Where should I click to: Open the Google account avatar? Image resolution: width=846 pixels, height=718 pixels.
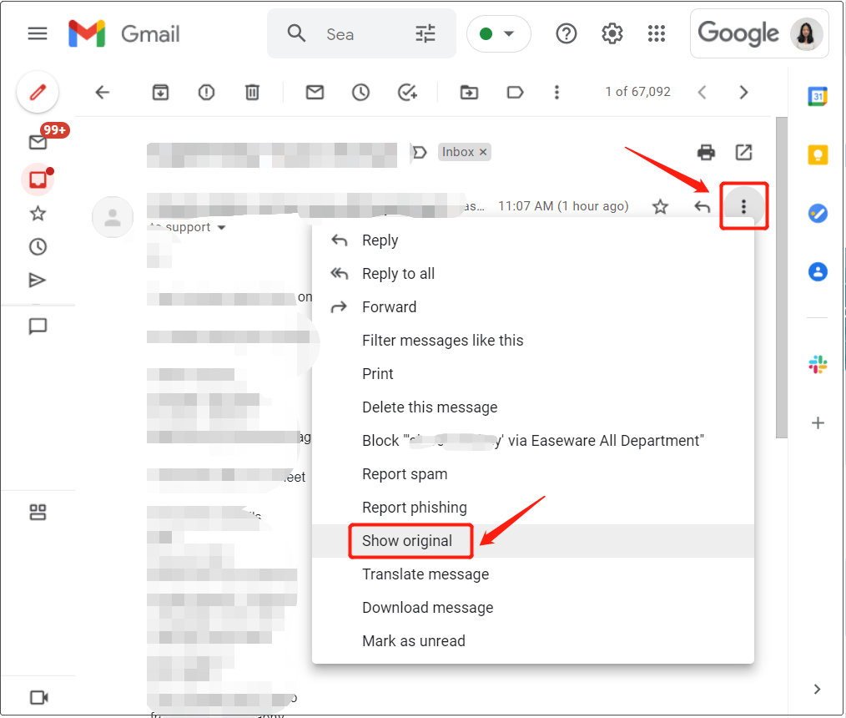point(806,34)
